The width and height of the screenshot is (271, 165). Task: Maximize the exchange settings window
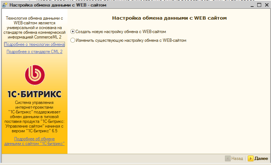(259, 5)
